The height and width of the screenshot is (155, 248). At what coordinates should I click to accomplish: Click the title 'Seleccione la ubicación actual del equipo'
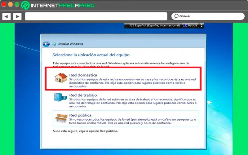tap(91, 55)
